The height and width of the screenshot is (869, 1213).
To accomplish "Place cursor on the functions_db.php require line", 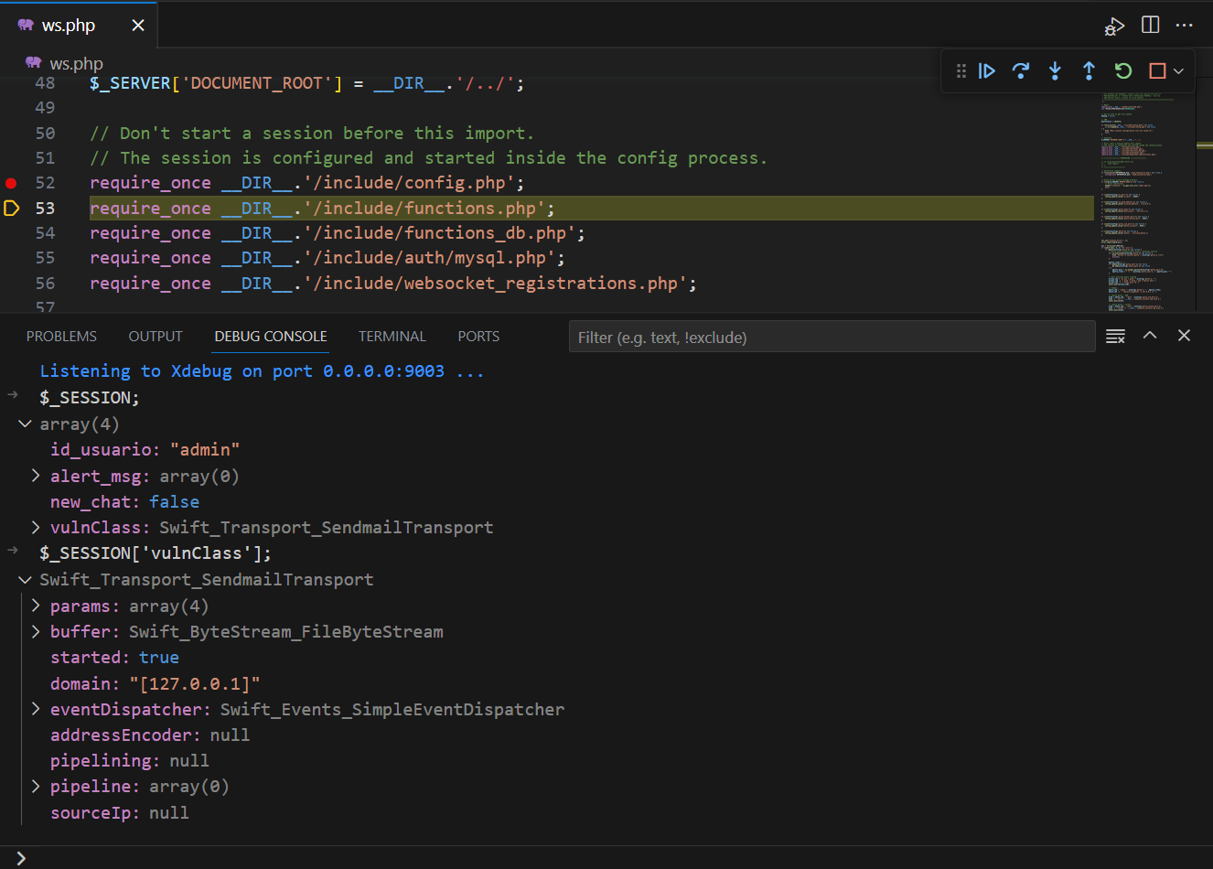I will (338, 233).
